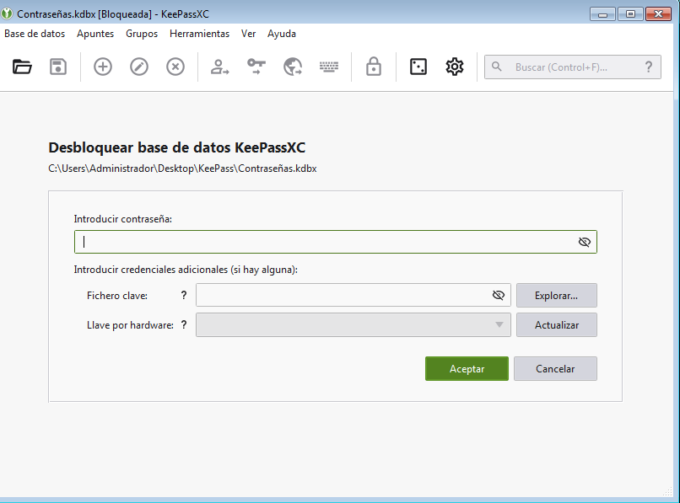This screenshot has height=503, width=680.
Task: Toggle key file visibility eye icon
Action: click(x=499, y=295)
